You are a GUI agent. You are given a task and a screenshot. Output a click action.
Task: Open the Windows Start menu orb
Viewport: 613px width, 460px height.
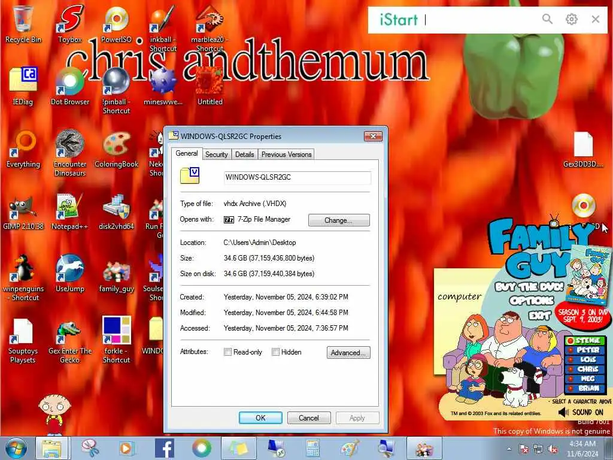(x=16, y=448)
